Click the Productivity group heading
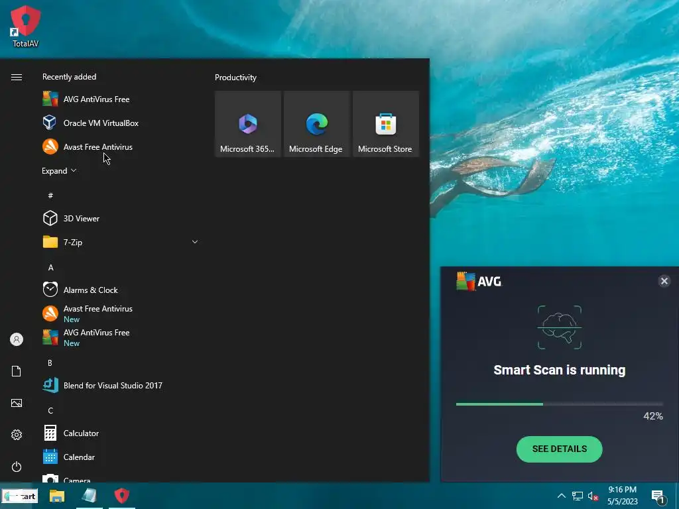679x509 pixels. point(235,78)
